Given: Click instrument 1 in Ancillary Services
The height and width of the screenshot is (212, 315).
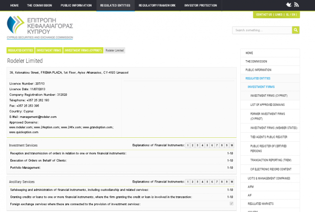Looking at the screenshot, I should click(x=188, y=182).
